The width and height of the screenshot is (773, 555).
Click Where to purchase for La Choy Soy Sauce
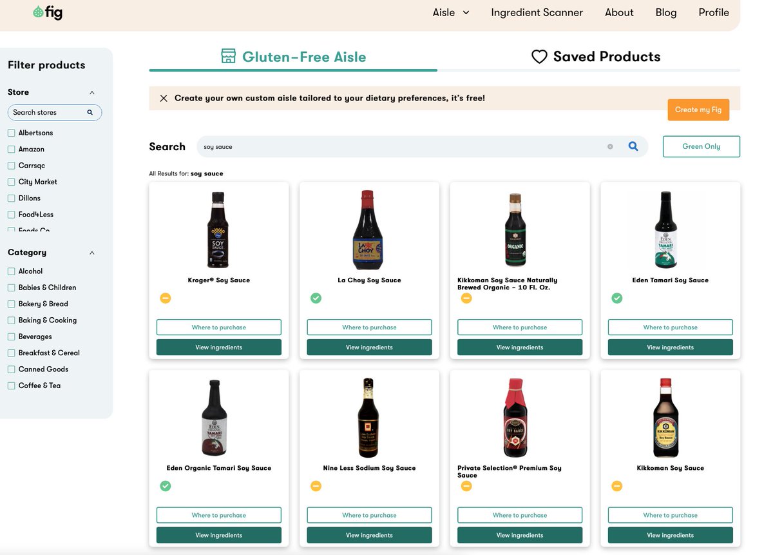pos(369,327)
